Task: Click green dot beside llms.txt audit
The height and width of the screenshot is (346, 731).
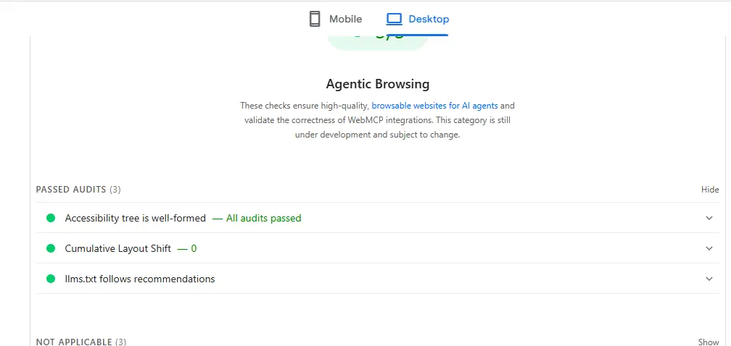Action: pyautogui.click(x=51, y=279)
